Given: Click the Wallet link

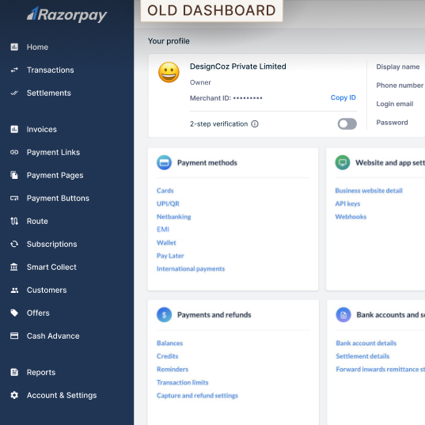Looking at the screenshot, I should pyautogui.click(x=166, y=243).
